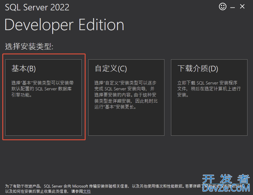Choose the 下载介质(D) download media option

pyautogui.click(x=209, y=97)
